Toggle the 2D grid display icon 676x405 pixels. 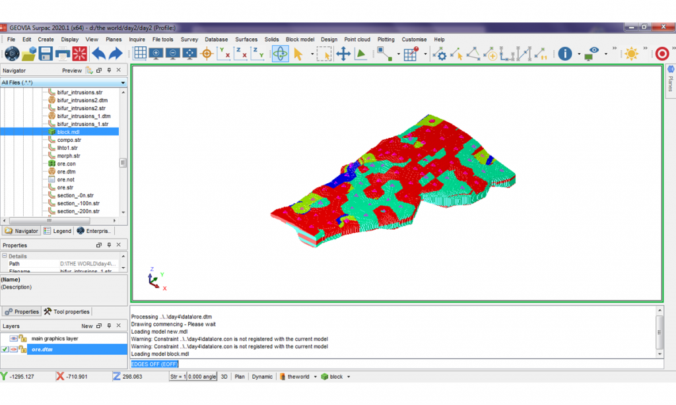click(x=140, y=54)
